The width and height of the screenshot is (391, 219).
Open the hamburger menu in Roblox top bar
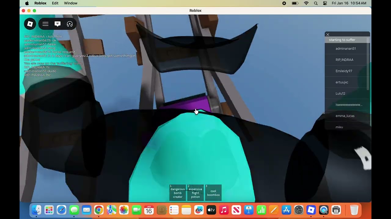pos(45,24)
